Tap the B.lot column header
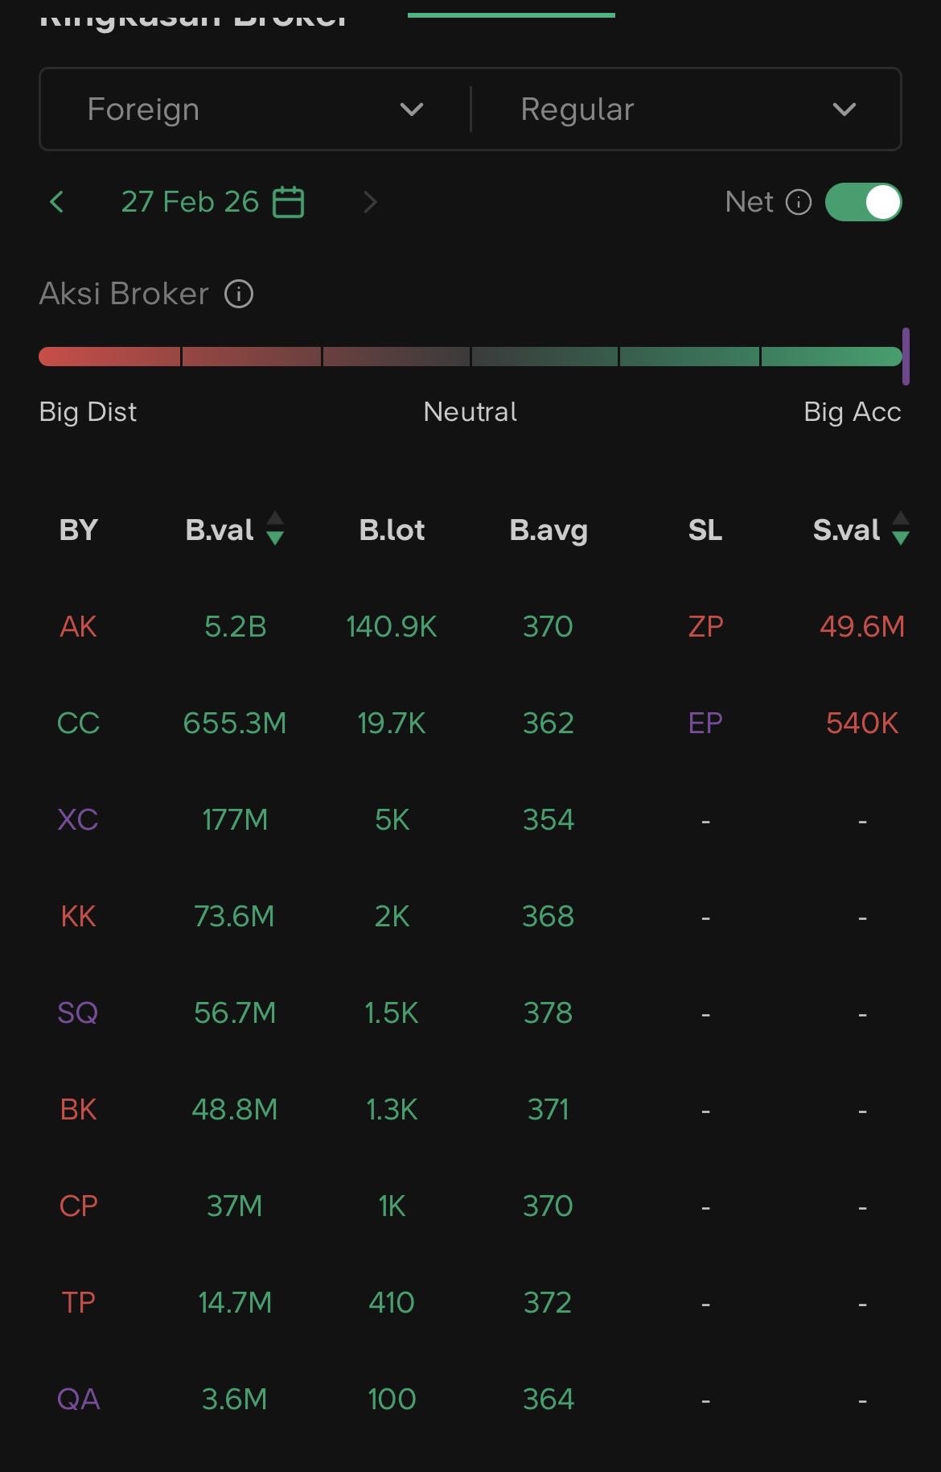The width and height of the screenshot is (941, 1472). (392, 530)
